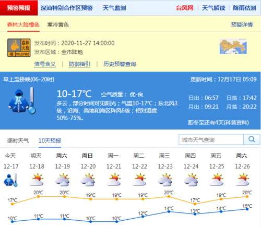This screenshot has height=227, width=261.
Task: Click the 12-20 cloudy weather icon
Action: [88, 180]
